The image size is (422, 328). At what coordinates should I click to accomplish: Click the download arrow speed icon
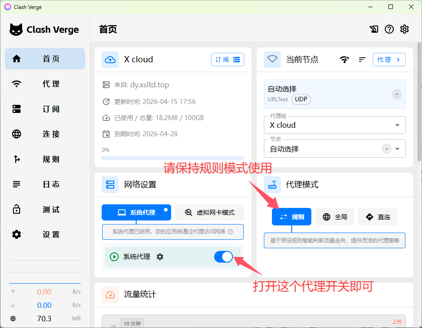click(x=13, y=305)
